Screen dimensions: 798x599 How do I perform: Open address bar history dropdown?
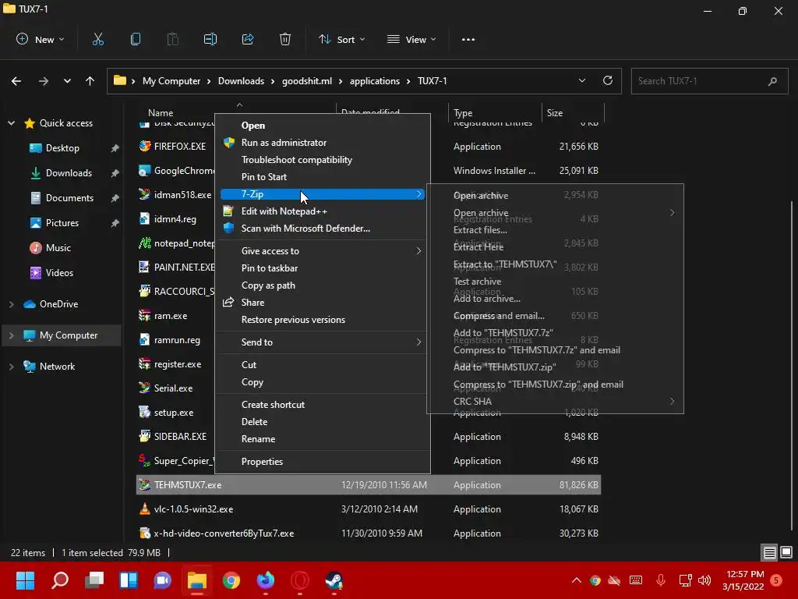tap(581, 80)
